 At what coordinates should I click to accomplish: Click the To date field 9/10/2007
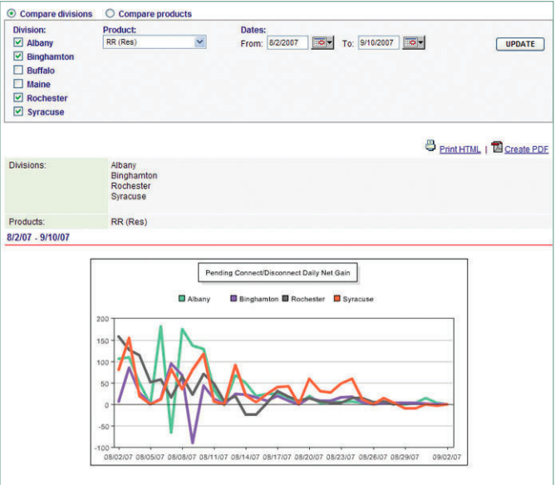click(x=378, y=43)
